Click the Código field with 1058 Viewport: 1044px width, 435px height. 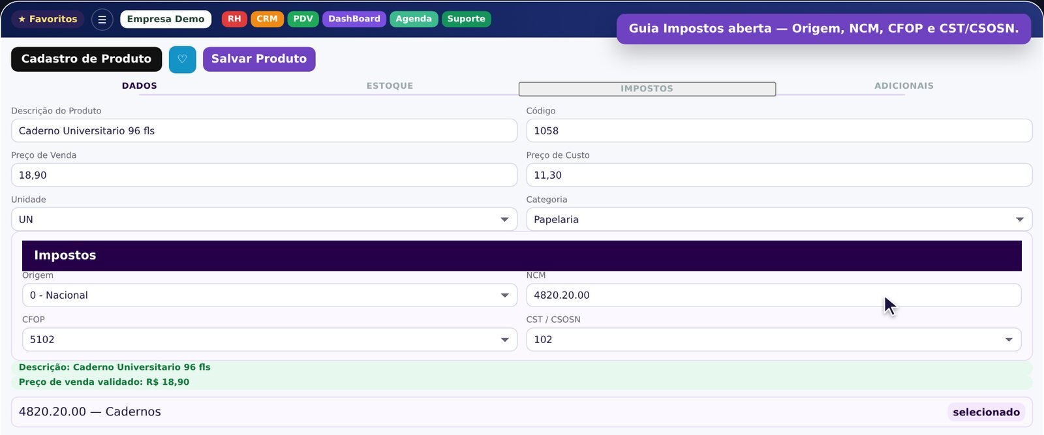point(779,130)
